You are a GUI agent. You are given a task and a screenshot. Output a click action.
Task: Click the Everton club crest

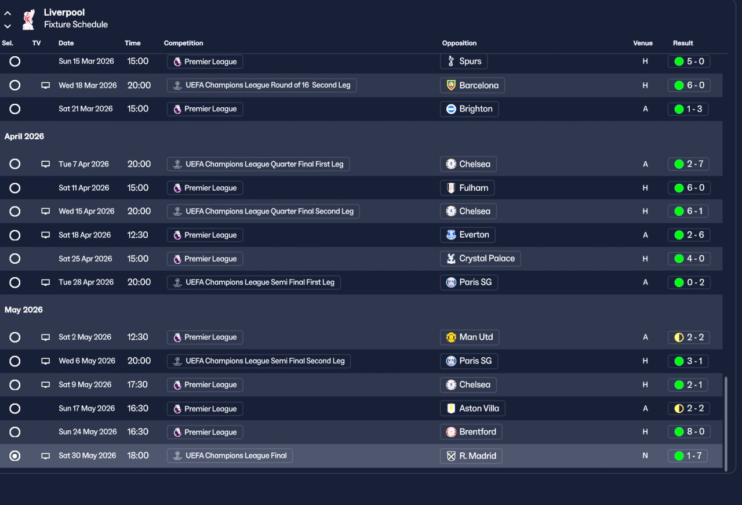click(451, 235)
